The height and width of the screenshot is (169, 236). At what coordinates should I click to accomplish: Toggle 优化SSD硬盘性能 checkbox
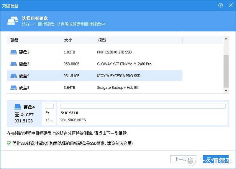click(x=9, y=143)
